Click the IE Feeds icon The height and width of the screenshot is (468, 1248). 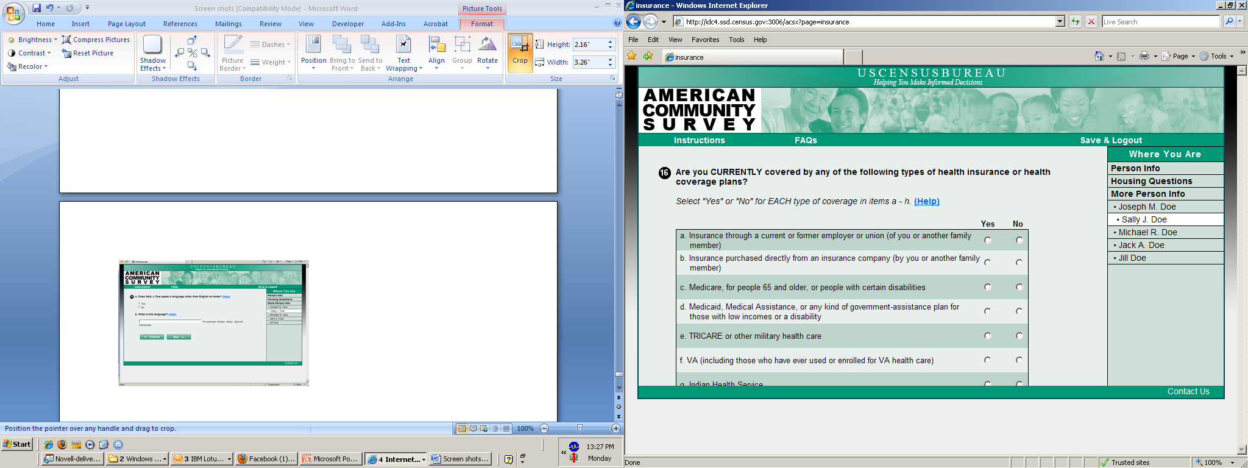[1121, 56]
